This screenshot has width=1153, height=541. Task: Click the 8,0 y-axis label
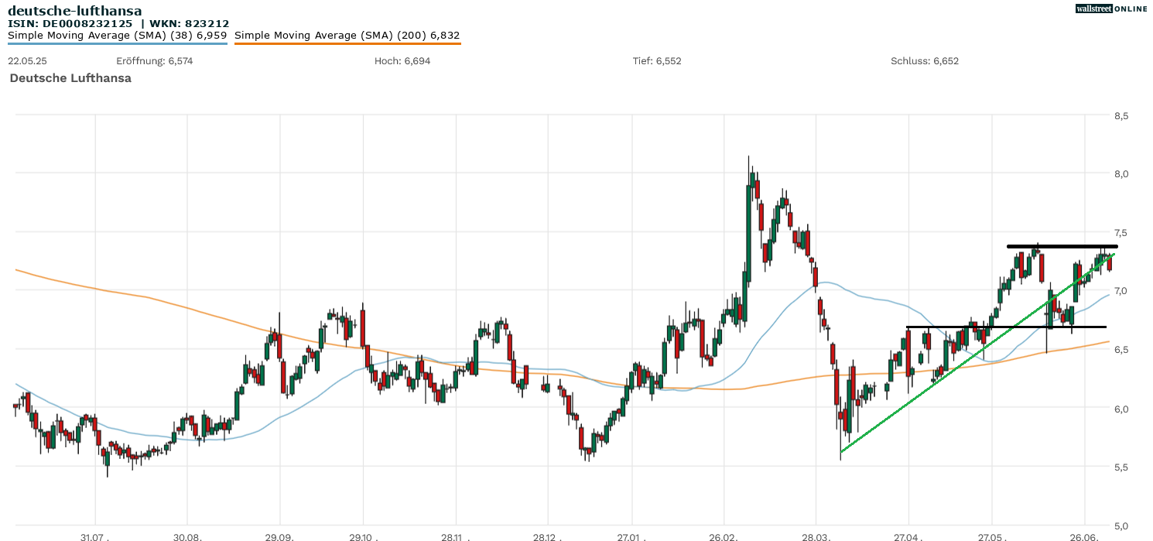(x=1121, y=174)
